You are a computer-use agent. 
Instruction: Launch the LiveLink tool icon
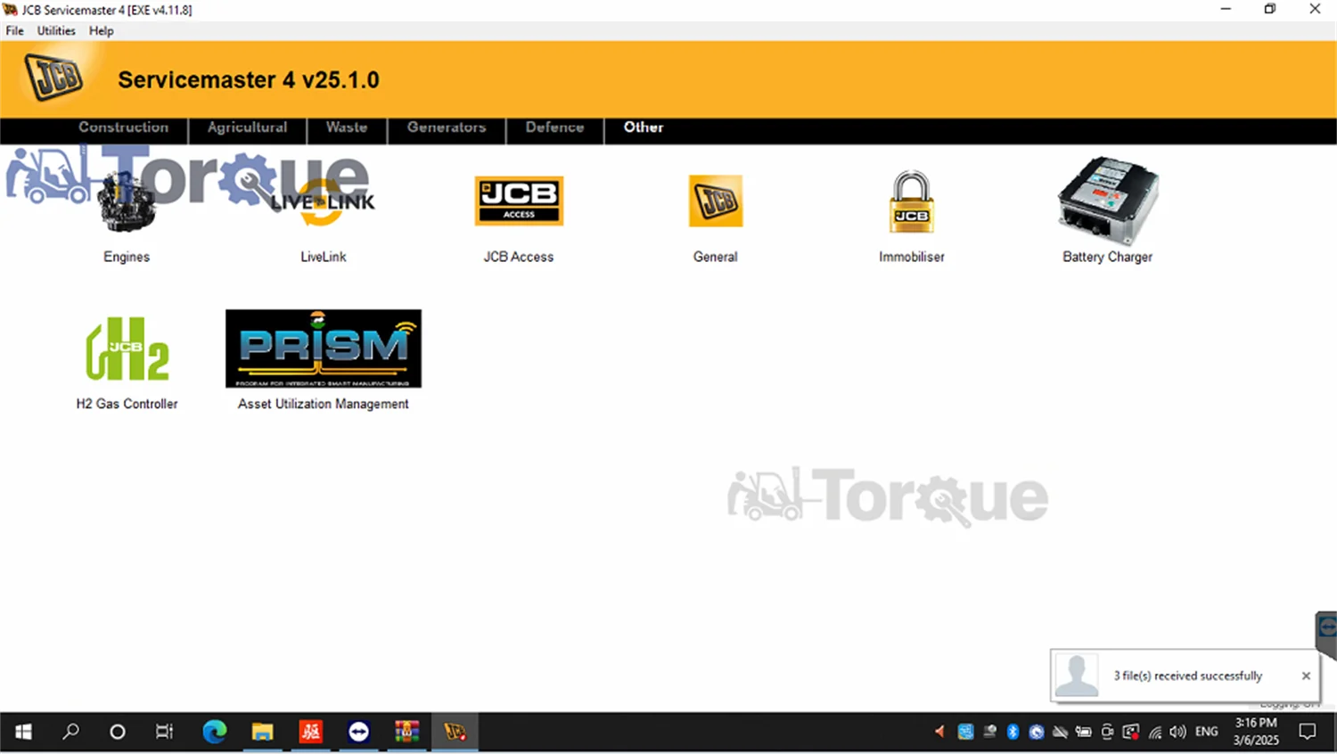coord(323,201)
